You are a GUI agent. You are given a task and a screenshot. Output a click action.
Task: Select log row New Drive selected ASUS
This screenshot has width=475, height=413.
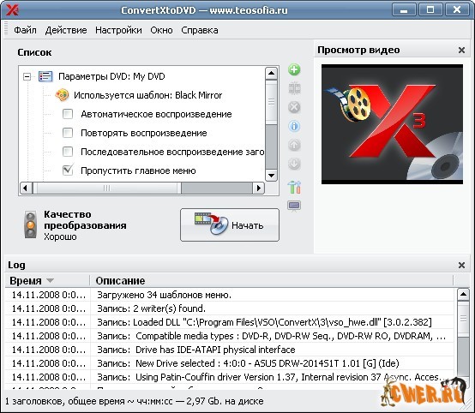pyautogui.click(x=229, y=363)
